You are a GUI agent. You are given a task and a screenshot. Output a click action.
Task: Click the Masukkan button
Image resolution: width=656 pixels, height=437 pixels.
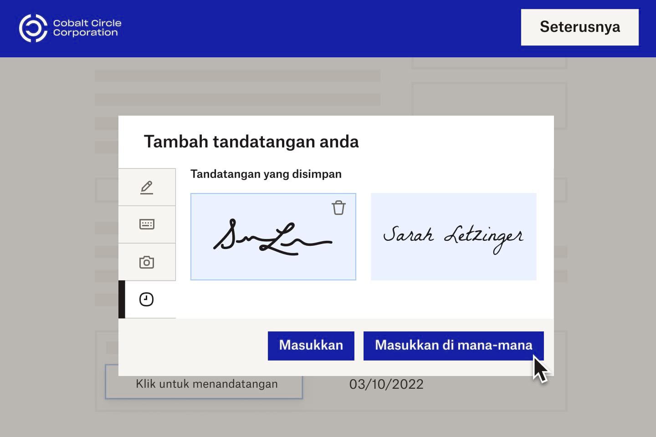coord(311,346)
